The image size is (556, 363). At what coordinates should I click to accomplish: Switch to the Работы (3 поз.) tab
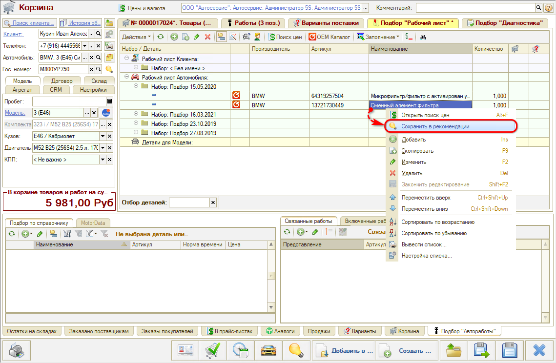(254, 22)
